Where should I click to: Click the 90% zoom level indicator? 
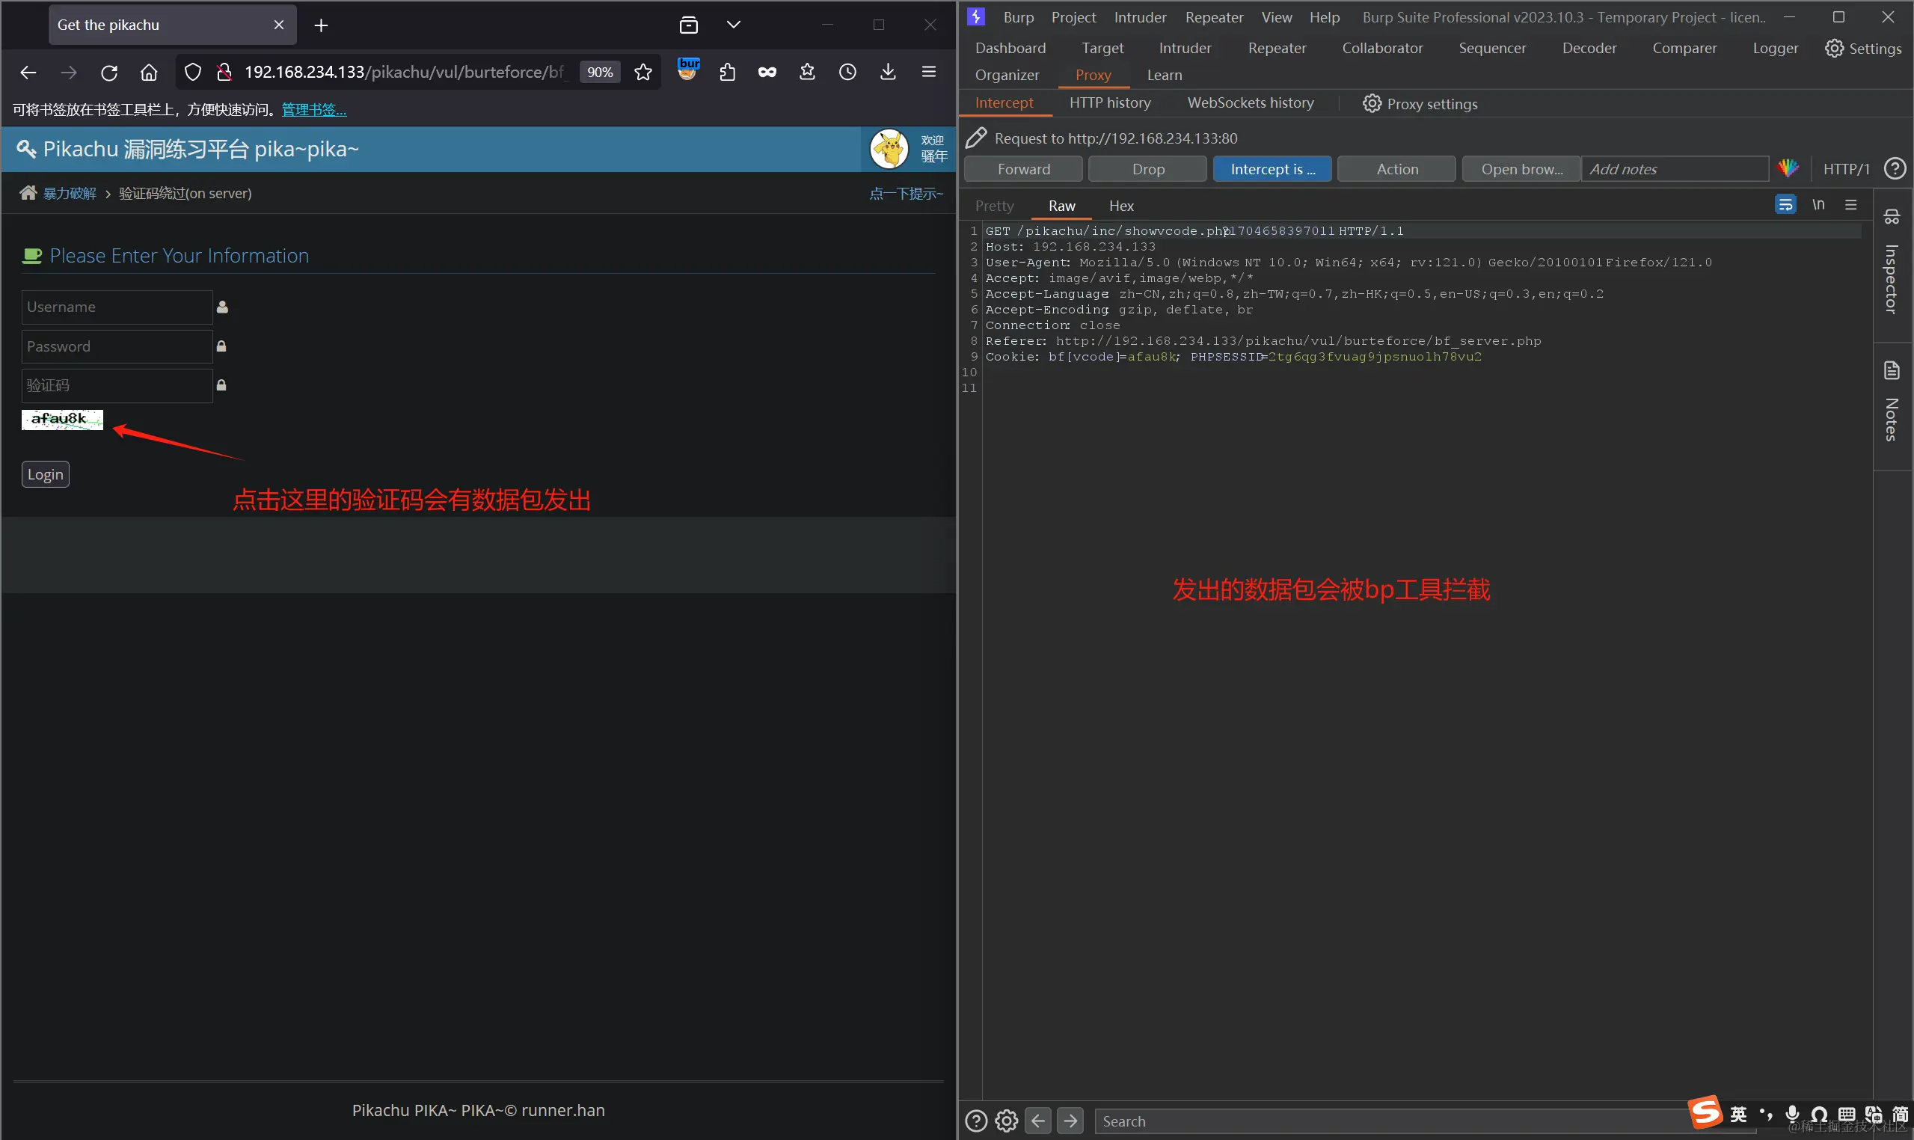coord(600,73)
